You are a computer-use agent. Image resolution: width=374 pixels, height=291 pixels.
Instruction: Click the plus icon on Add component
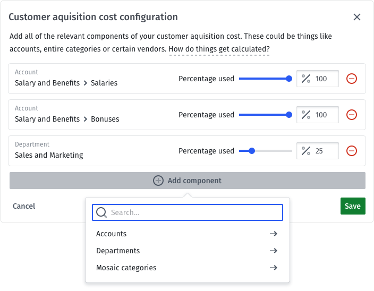(x=158, y=181)
